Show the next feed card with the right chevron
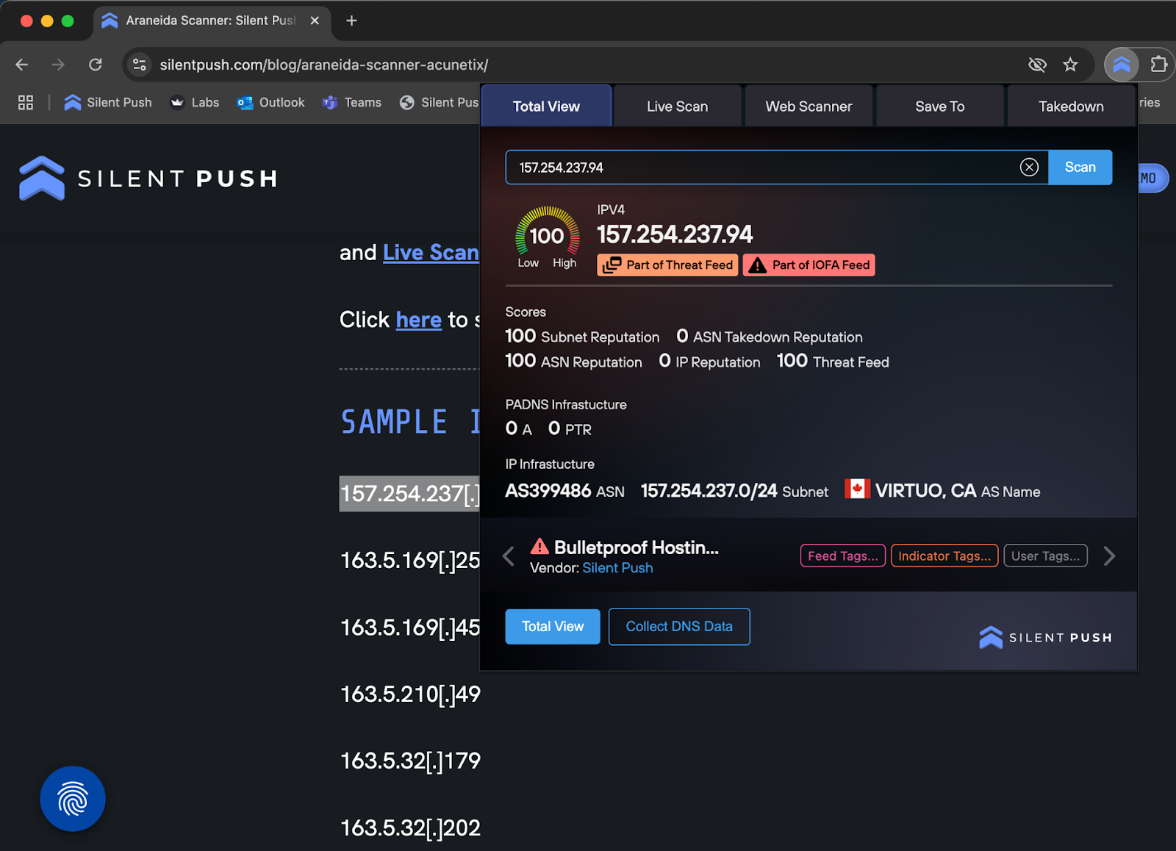1176x851 pixels. click(1109, 556)
